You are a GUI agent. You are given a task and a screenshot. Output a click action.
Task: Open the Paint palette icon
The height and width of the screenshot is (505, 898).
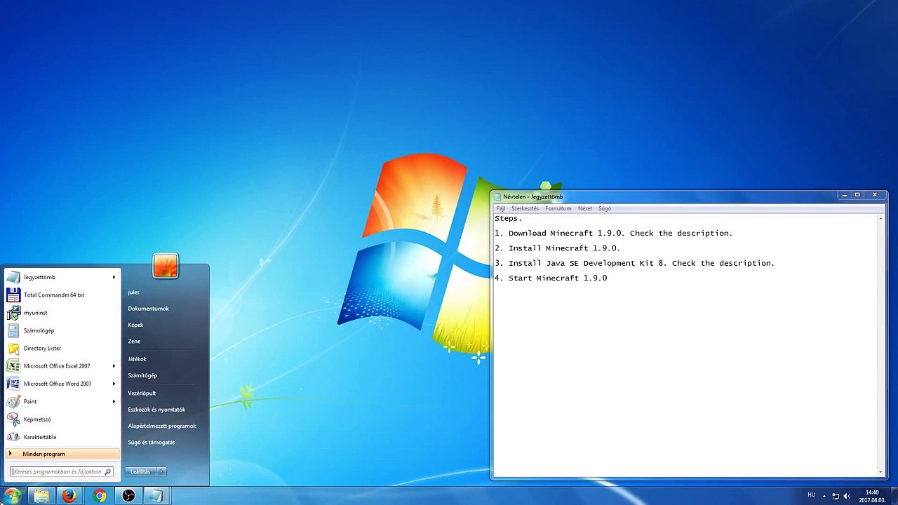point(13,401)
